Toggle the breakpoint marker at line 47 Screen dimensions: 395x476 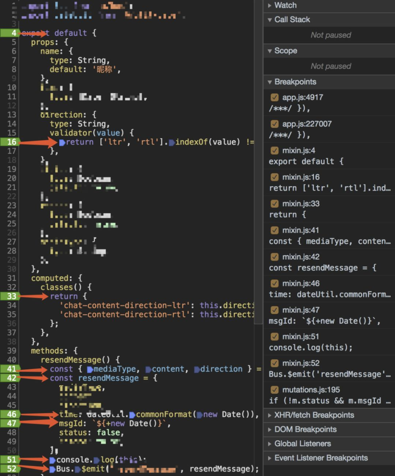[10, 423]
